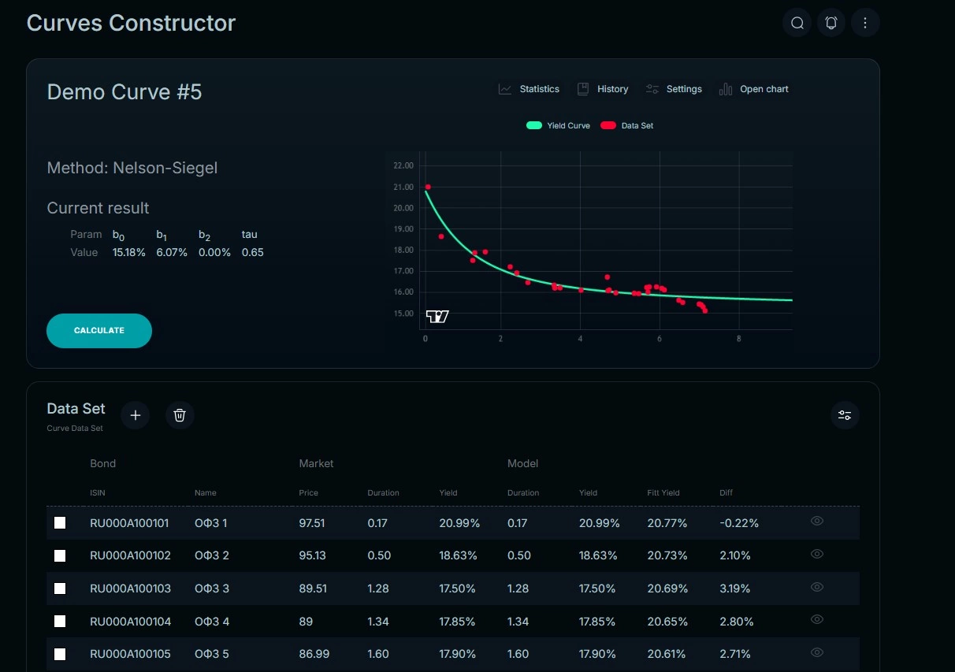Hide ОФЗ 4 using eye icon
Viewport: 955px width, 672px height.
click(817, 619)
